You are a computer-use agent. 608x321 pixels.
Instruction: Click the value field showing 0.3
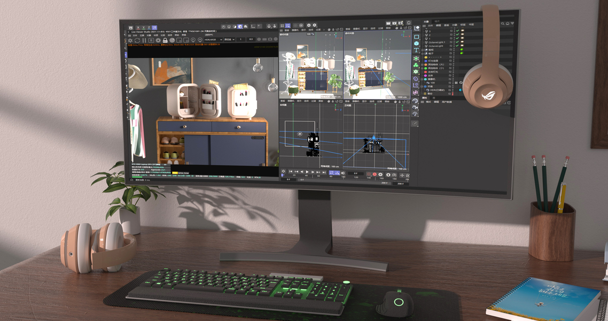click(251, 40)
